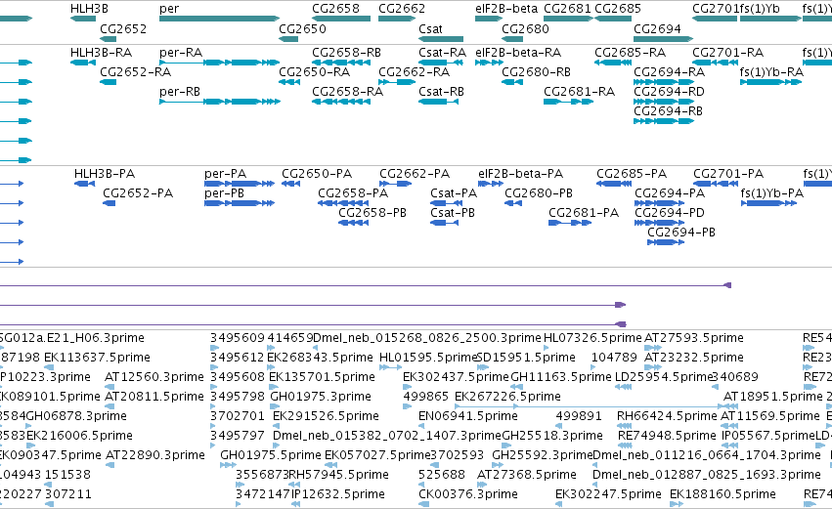Viewport: 832px width, 509px height.
Task: Click the long per gene bar
Action: (219, 19)
